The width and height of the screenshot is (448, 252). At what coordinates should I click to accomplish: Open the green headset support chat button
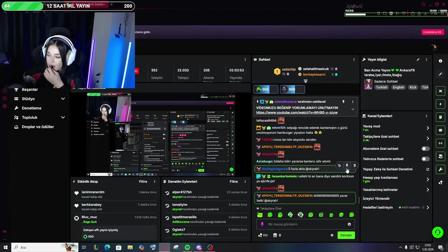click(437, 232)
